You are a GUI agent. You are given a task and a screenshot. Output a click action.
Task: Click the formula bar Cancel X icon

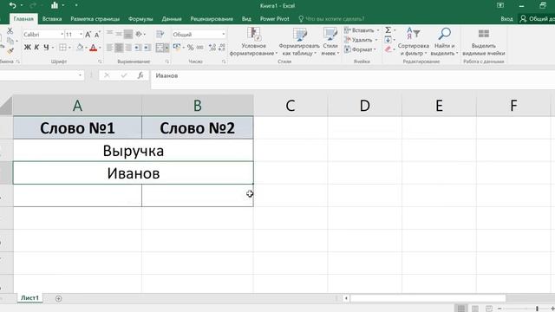pyautogui.click(x=107, y=75)
